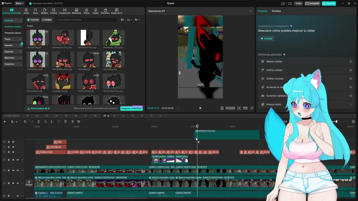Select Proyectos secundarios in the sidebar

coord(13,33)
